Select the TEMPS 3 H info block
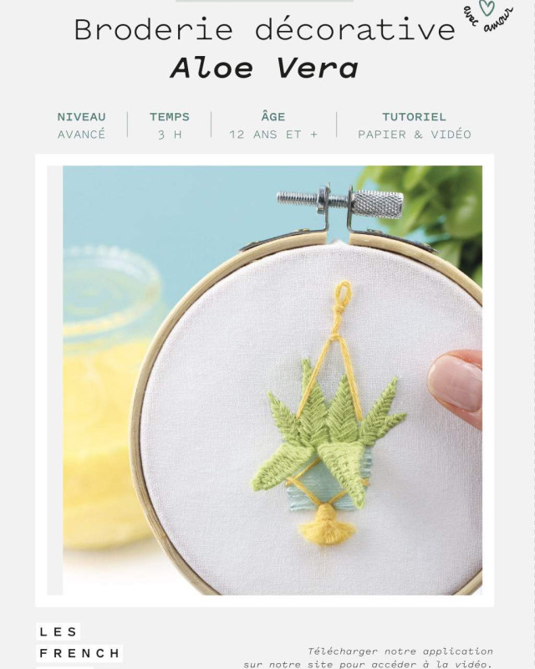Image resolution: width=535 pixels, height=669 pixels. [x=170, y=125]
